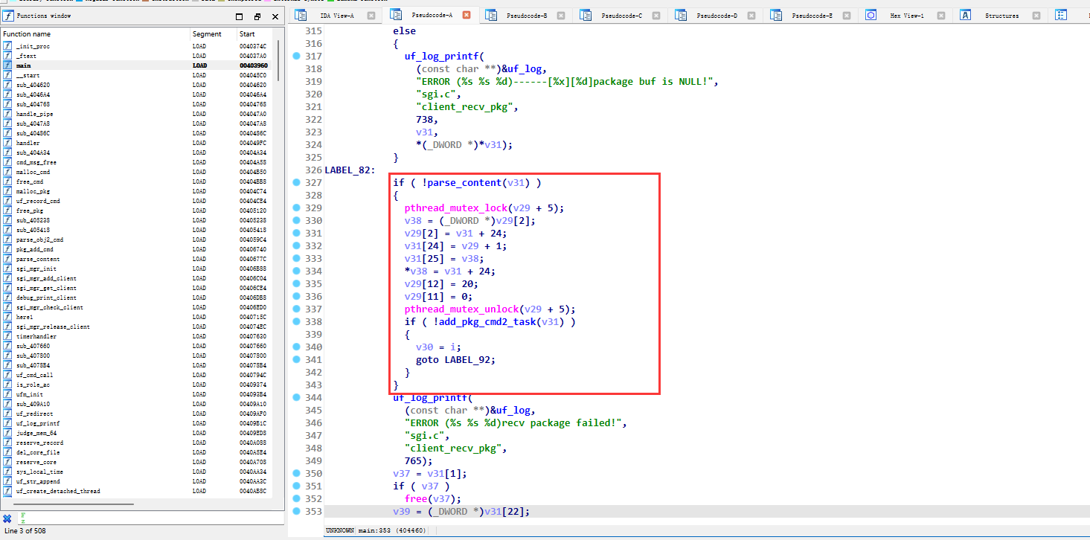
Task: Sort by the Function name column
Action: tap(95, 34)
